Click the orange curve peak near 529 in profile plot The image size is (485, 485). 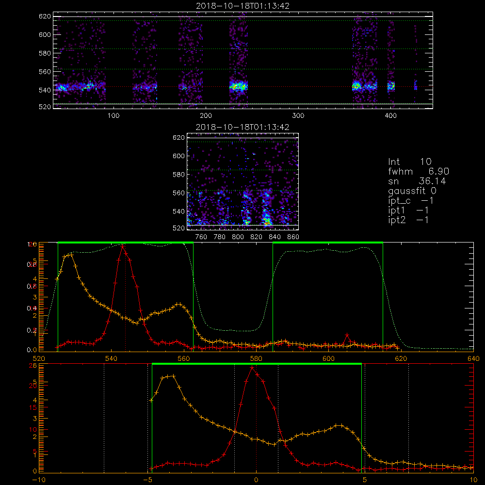(71, 255)
